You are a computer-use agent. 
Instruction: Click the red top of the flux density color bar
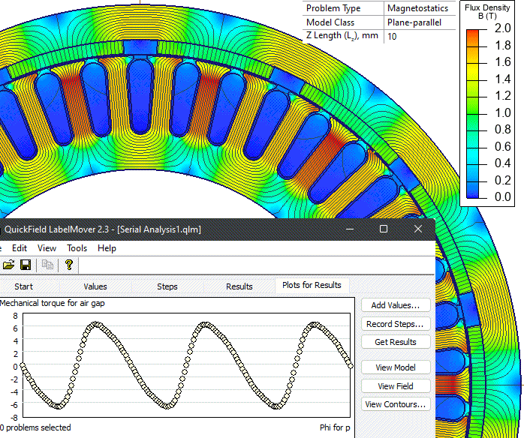pyautogui.click(x=472, y=34)
